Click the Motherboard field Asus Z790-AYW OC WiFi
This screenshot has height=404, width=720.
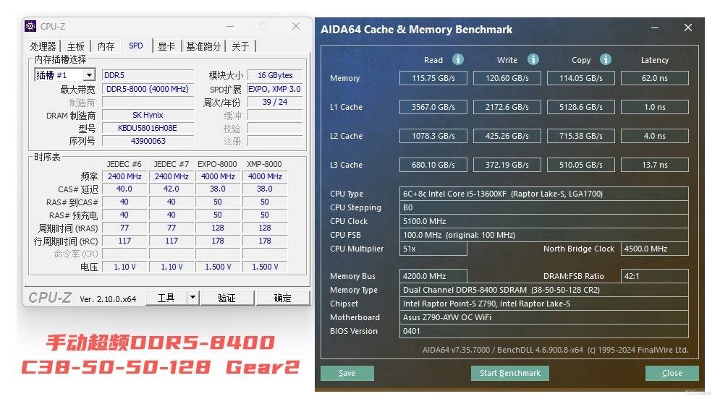tap(543, 317)
